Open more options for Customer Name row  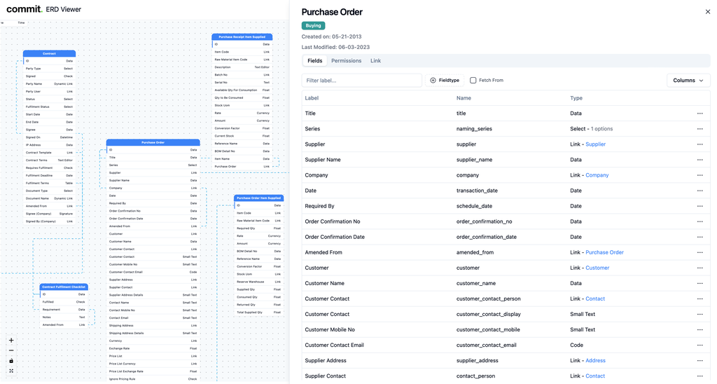[699, 284]
